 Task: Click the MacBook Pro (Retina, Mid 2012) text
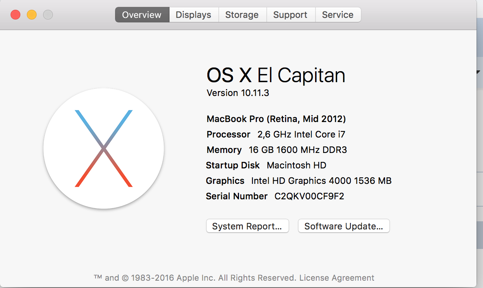tap(276, 119)
